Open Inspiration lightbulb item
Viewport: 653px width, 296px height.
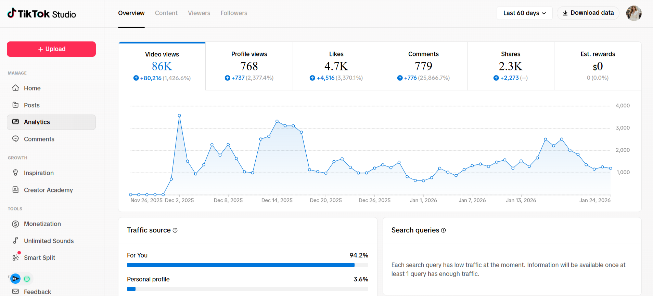[38, 173]
